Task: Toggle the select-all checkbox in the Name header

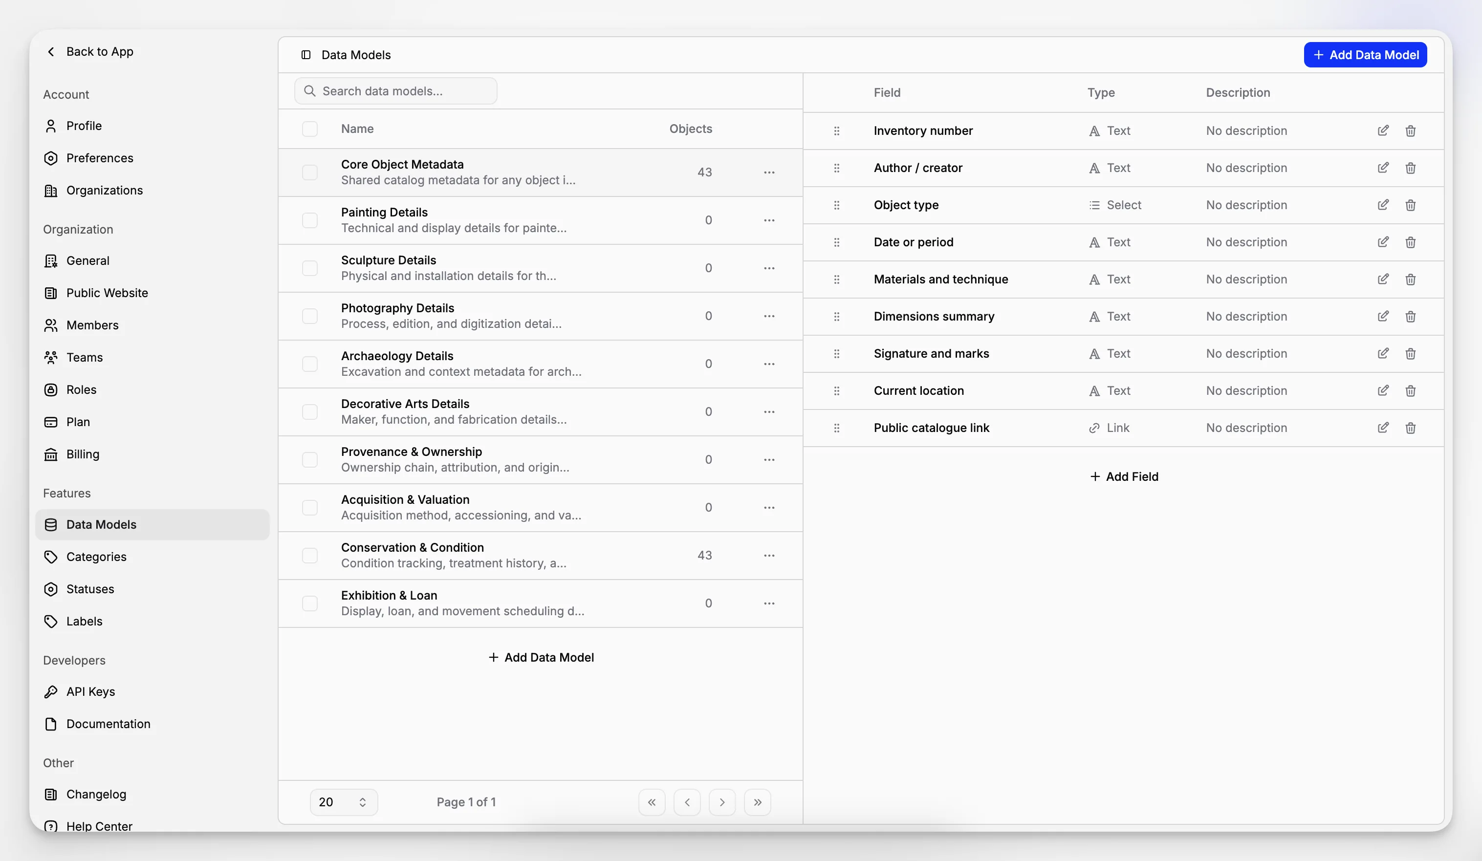Action: pyautogui.click(x=310, y=129)
